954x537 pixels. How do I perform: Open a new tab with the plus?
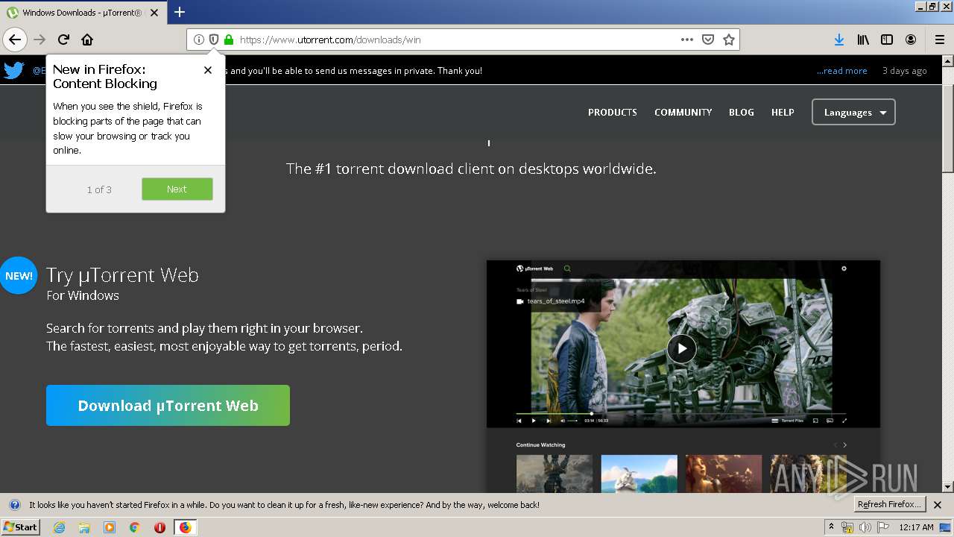click(180, 12)
